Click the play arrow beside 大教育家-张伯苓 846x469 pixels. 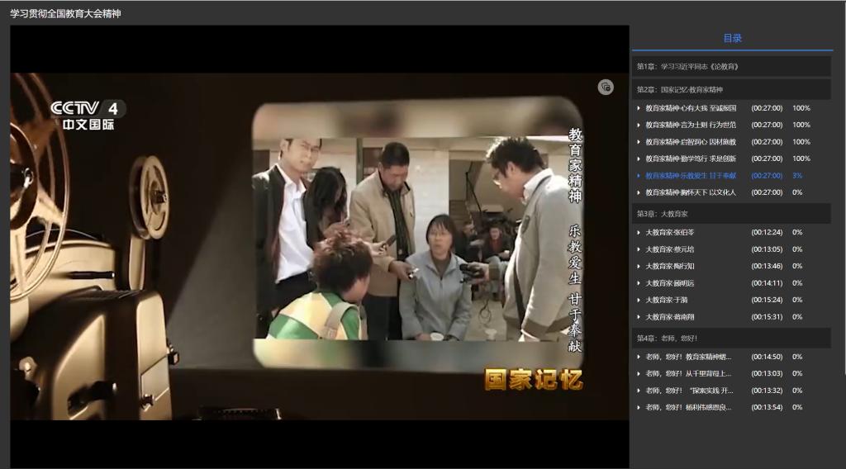tap(639, 232)
